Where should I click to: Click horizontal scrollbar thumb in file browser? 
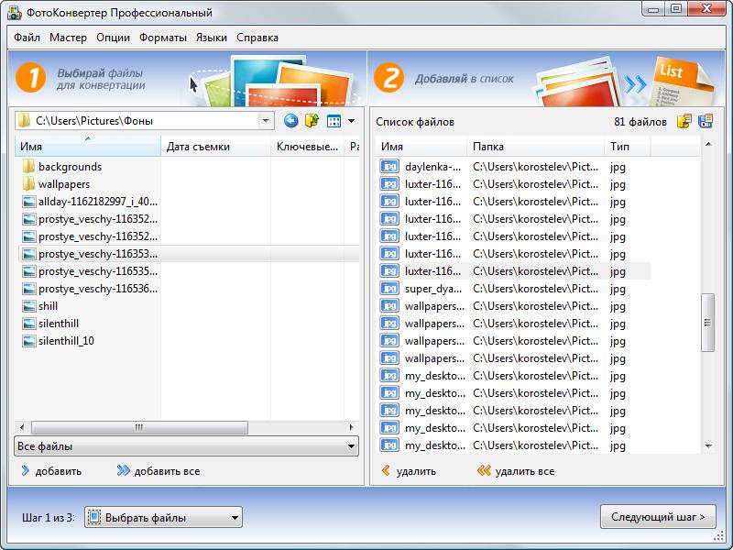[x=139, y=427]
